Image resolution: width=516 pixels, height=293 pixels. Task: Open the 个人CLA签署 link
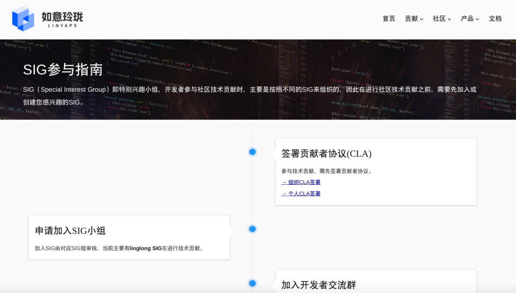pos(301,194)
